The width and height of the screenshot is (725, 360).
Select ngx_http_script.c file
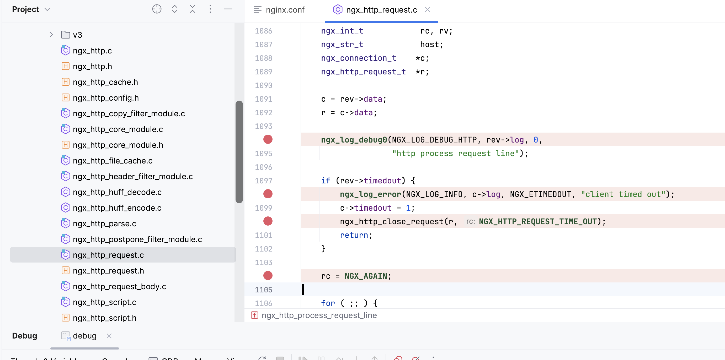(104, 302)
